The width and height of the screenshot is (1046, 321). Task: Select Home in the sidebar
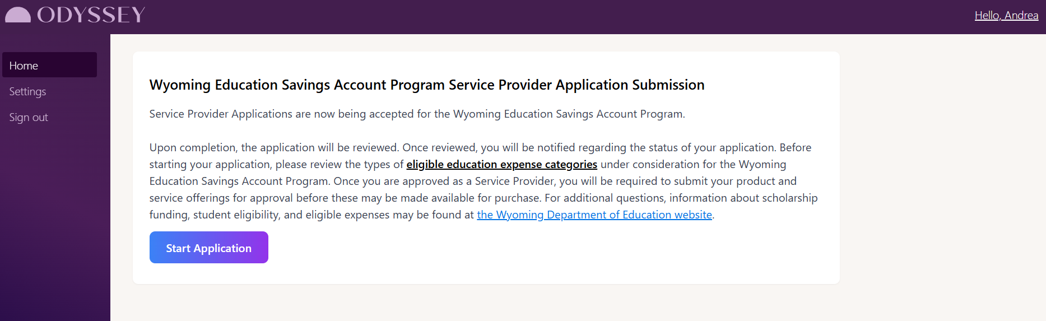(x=49, y=65)
